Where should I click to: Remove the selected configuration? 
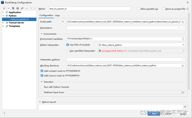tap(9, 8)
